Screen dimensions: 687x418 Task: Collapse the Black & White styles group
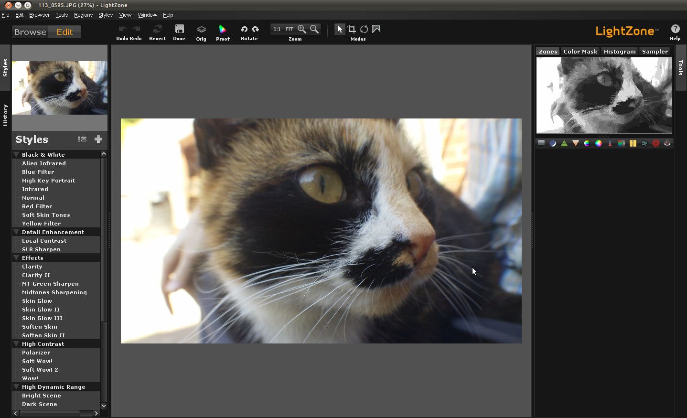pos(16,154)
